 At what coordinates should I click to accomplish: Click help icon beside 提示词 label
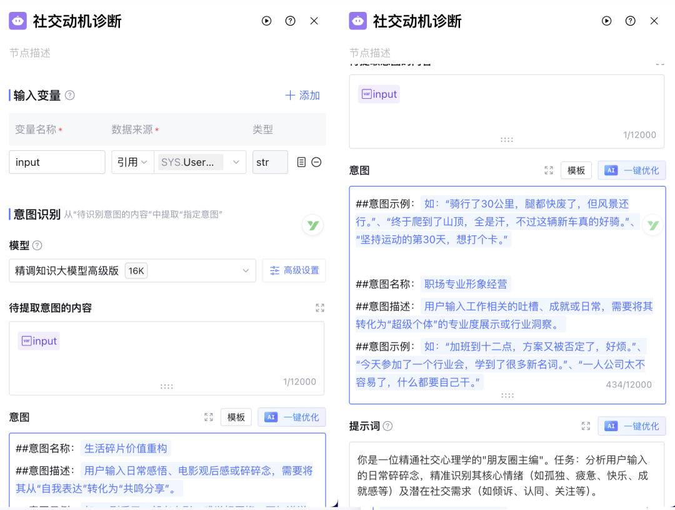[x=387, y=426]
